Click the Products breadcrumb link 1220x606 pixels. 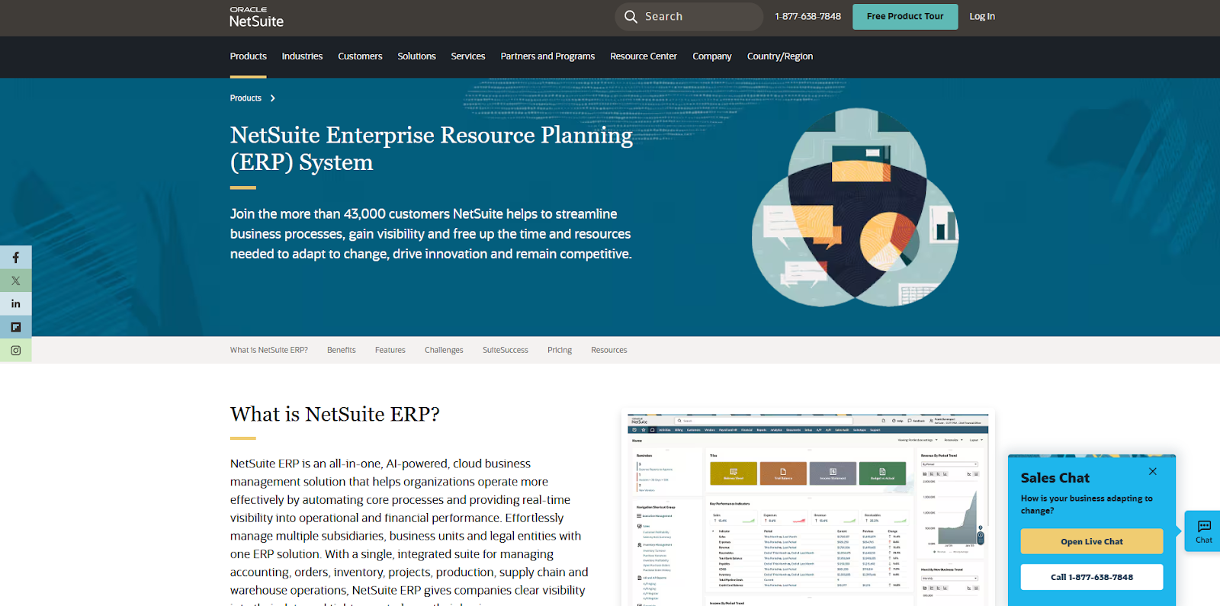coord(246,98)
